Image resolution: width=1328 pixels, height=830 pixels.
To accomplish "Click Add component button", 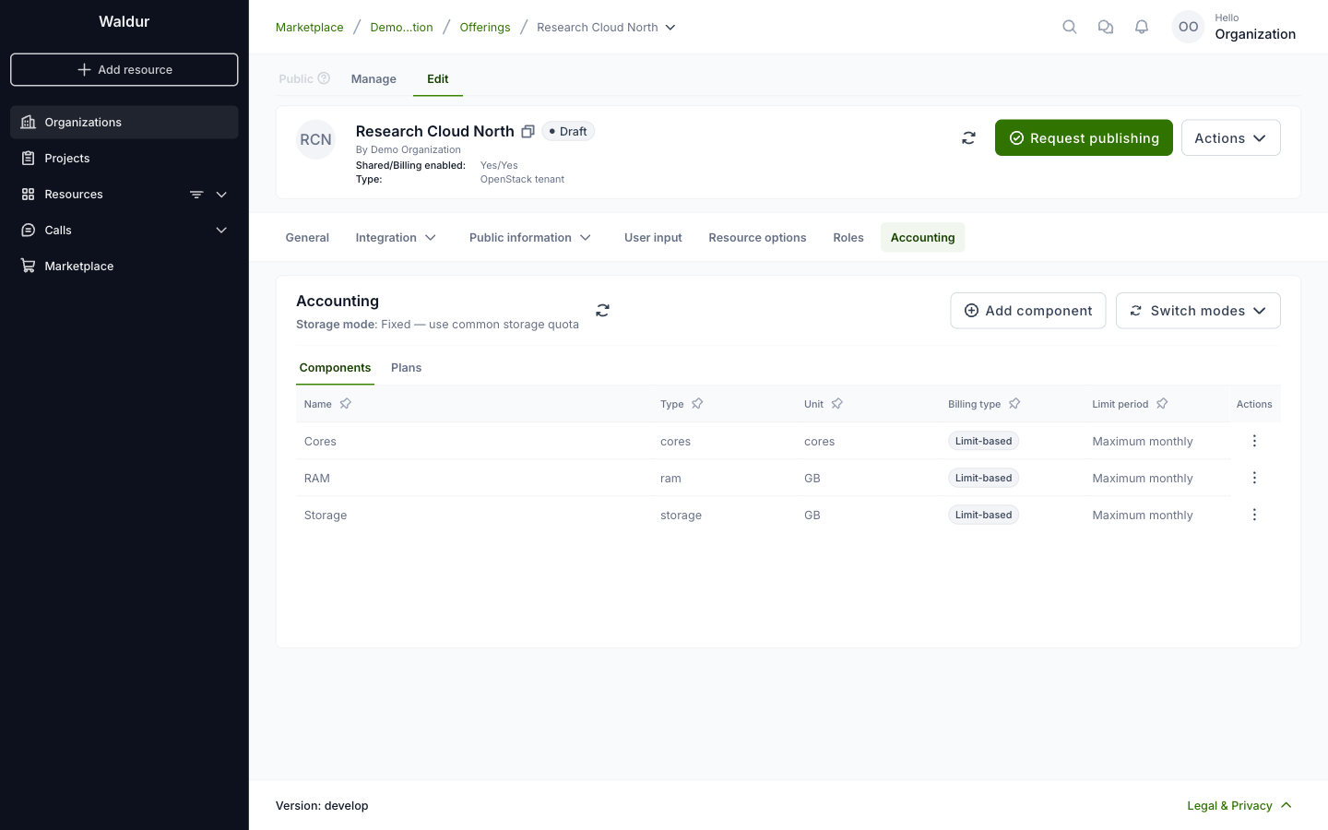I will [x=1028, y=311].
